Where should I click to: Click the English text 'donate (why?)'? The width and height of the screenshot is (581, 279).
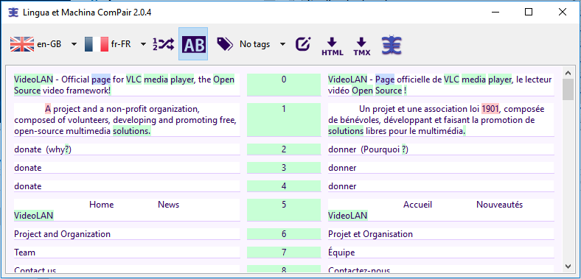[x=43, y=149]
